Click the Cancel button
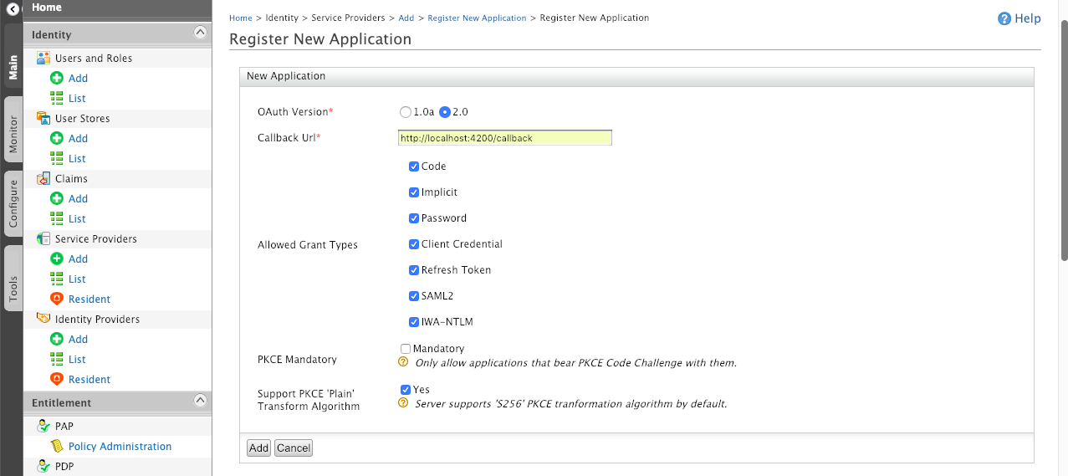 tap(294, 448)
